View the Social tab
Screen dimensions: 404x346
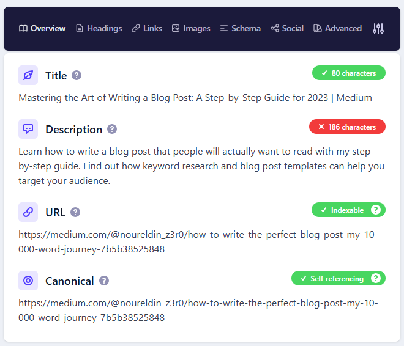point(287,28)
